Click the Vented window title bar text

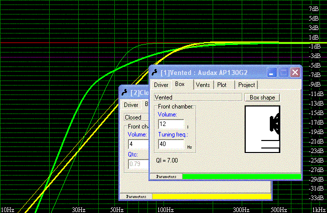(x=204, y=72)
